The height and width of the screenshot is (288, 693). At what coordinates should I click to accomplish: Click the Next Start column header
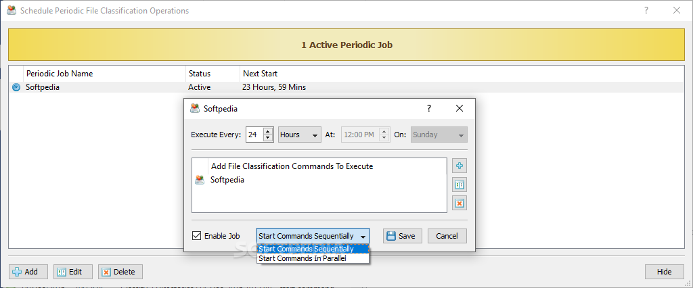click(x=462, y=74)
